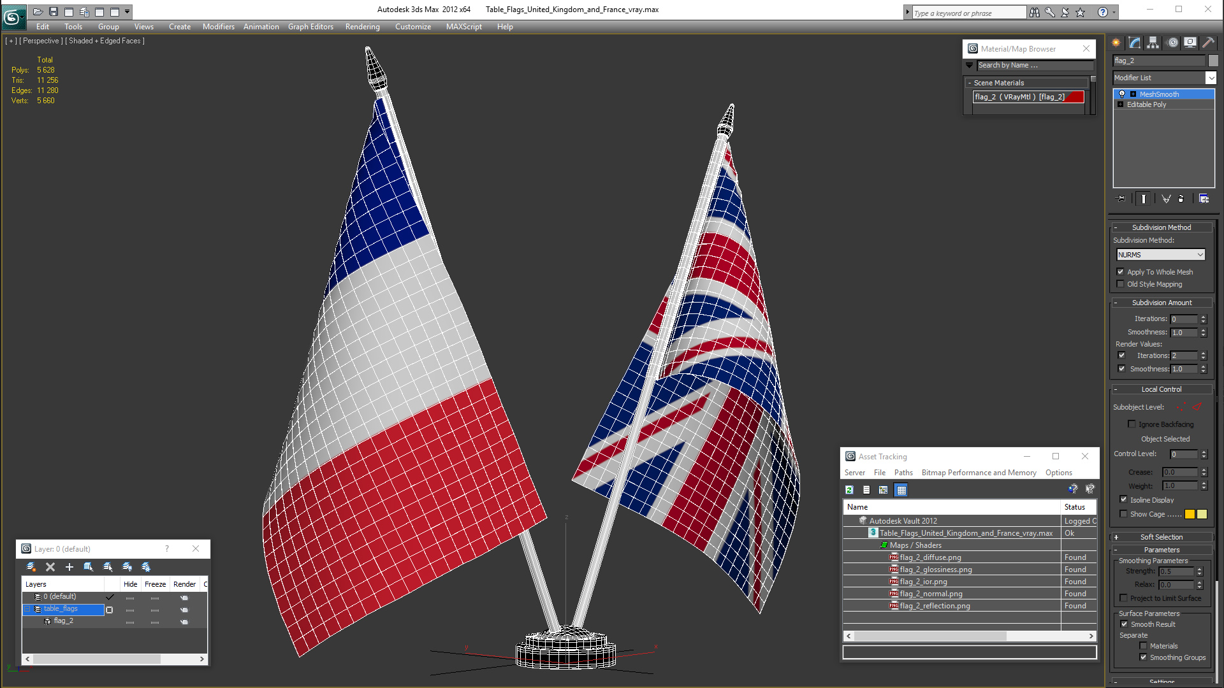Viewport: 1224px width, 688px height.
Task: Click the Perspective viewport label
Action: pyautogui.click(x=41, y=41)
